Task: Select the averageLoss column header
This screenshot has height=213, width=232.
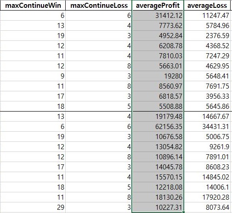Action: (x=207, y=6)
